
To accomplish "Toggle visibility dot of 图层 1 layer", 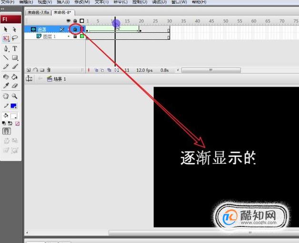I will tap(69, 36).
